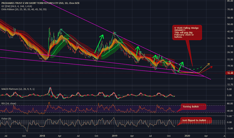234x138 pixels.
Task: Click the RSI (14, close) indicator label
Action: tap(9, 104)
